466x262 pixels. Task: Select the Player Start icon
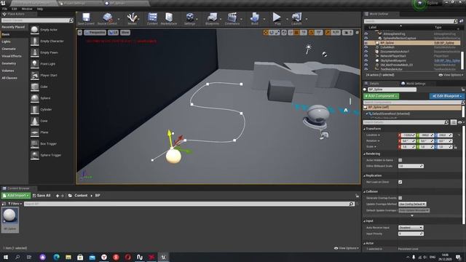coord(35,75)
